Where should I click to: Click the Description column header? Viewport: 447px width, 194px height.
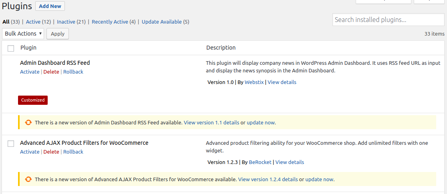pos(221,48)
